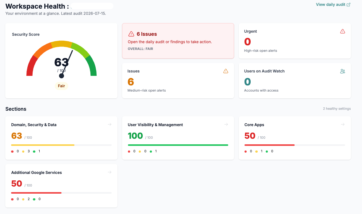Click the orange warning icon on Issues card
Viewport: 362px width, 214px height.
coord(226,71)
